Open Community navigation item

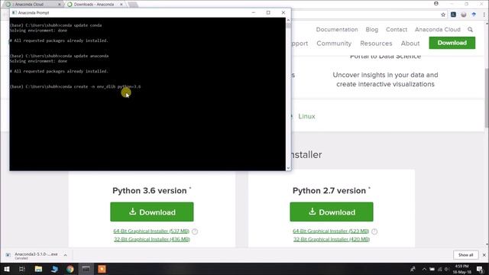tap(334, 44)
